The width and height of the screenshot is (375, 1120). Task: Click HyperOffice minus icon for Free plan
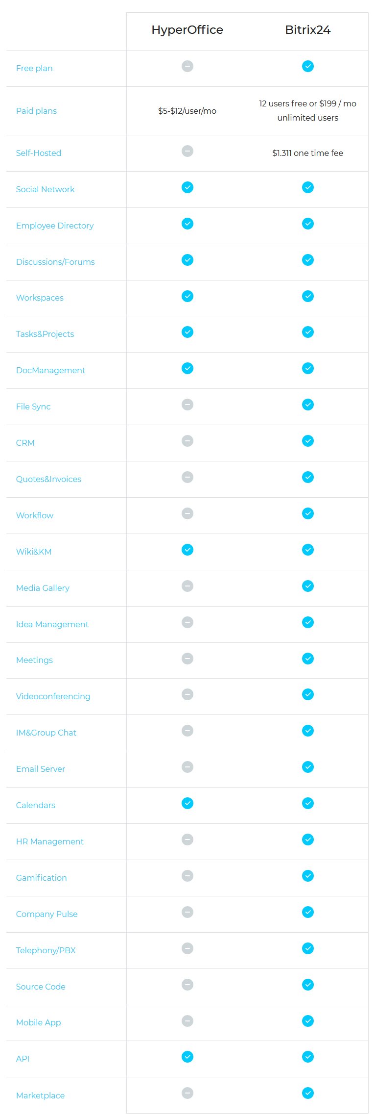[187, 66]
